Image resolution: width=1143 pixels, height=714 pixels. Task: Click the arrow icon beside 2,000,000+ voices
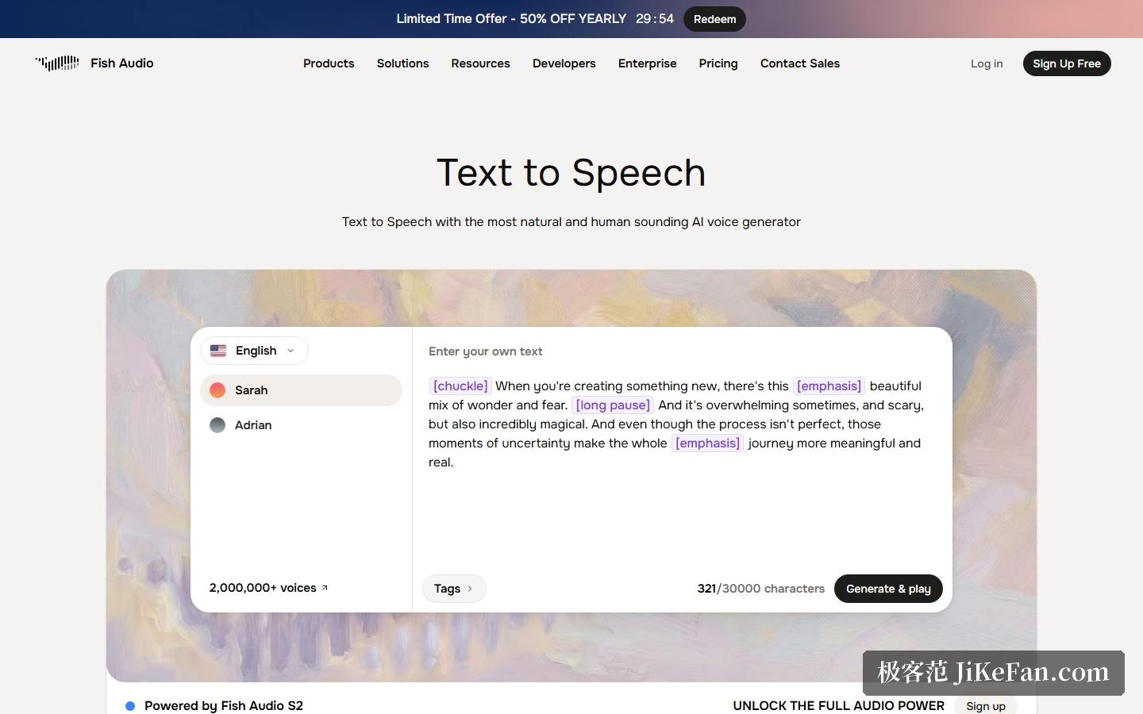[x=325, y=588]
